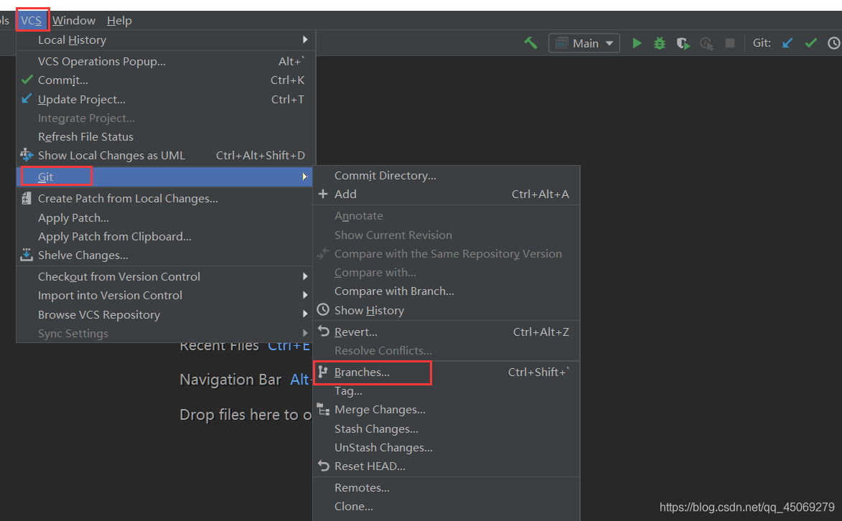Viewport: 842px width, 521px height.
Task: Open the Git submenu entry
Action: (165, 177)
